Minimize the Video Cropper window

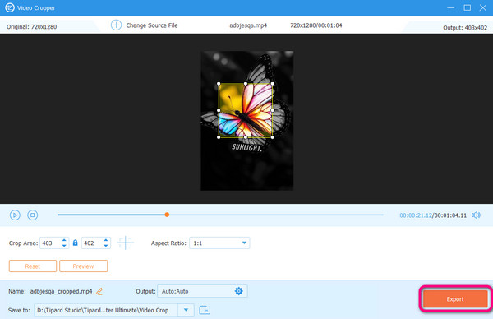[x=451, y=7]
